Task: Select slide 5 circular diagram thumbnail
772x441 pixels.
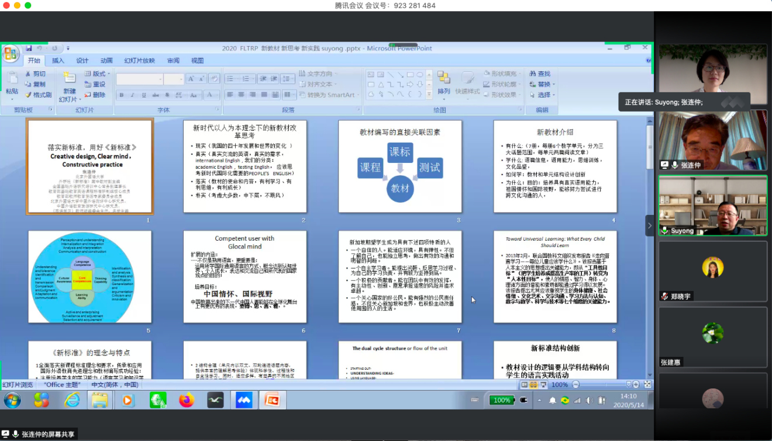Action: click(90, 277)
